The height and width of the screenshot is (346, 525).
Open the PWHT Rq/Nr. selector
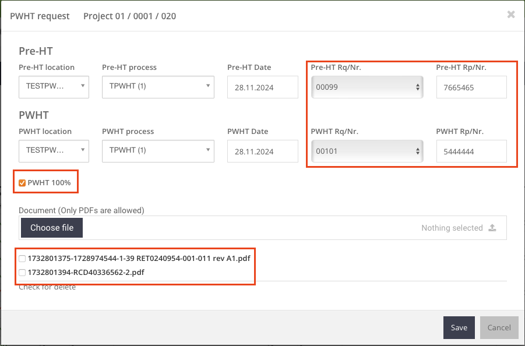[x=367, y=151]
